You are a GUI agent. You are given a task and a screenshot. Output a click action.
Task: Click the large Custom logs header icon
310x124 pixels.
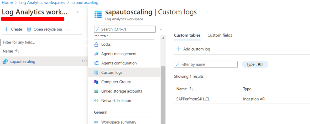pos(98,15)
